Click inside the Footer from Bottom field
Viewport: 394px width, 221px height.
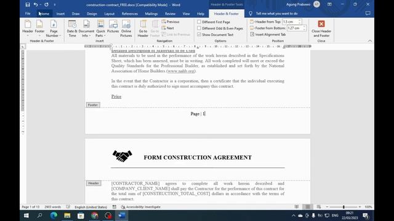point(294,28)
